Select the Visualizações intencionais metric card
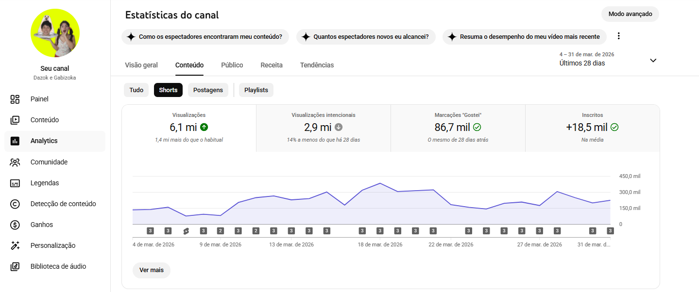The height and width of the screenshot is (292, 699). (x=323, y=128)
